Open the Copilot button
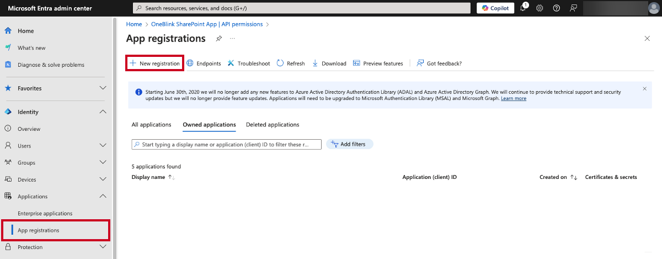Viewport: 662px width, 259px height. coord(495,8)
